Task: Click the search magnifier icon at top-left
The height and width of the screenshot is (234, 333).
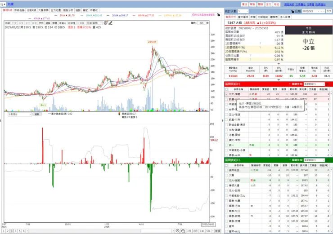Action: [x=2, y=4]
